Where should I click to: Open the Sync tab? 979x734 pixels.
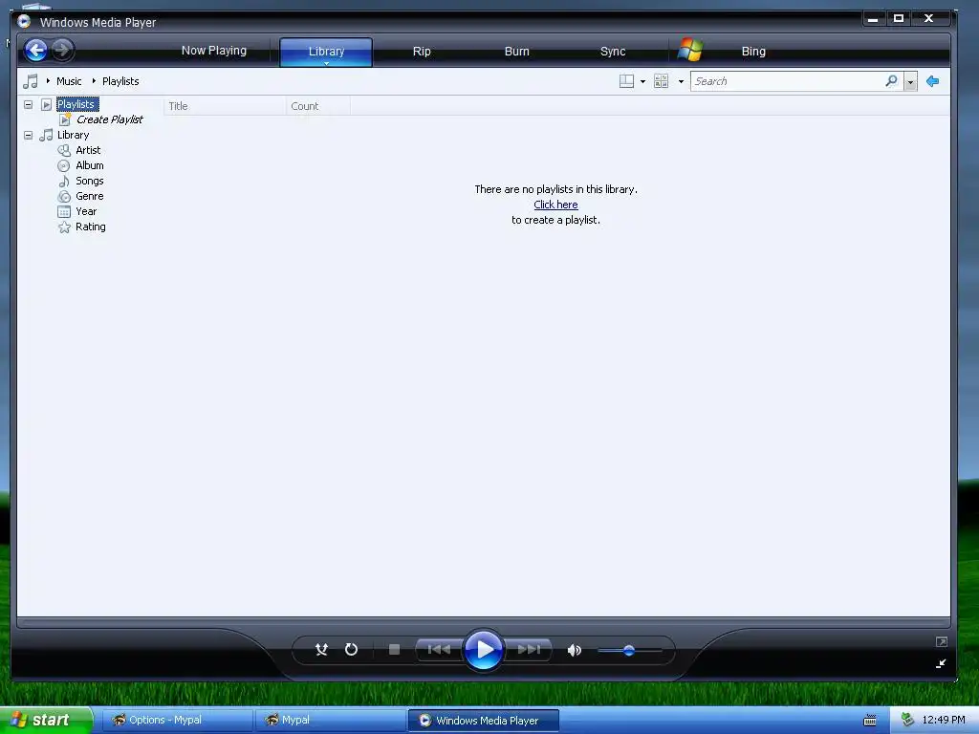pos(613,52)
